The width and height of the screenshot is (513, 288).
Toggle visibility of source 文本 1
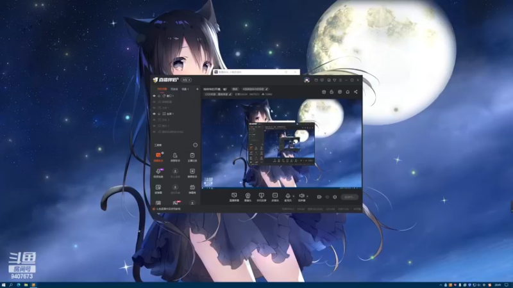tap(154, 108)
